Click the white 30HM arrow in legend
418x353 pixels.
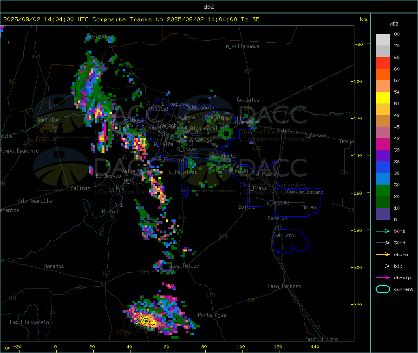point(383,243)
